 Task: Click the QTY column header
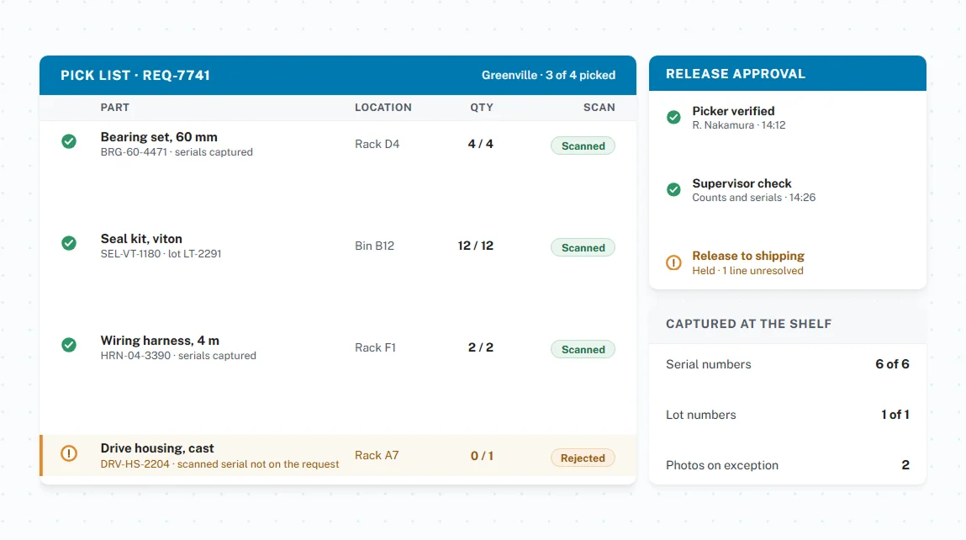click(x=482, y=108)
